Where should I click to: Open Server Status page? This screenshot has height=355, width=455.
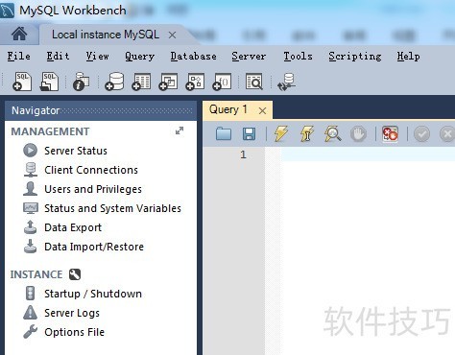76,151
